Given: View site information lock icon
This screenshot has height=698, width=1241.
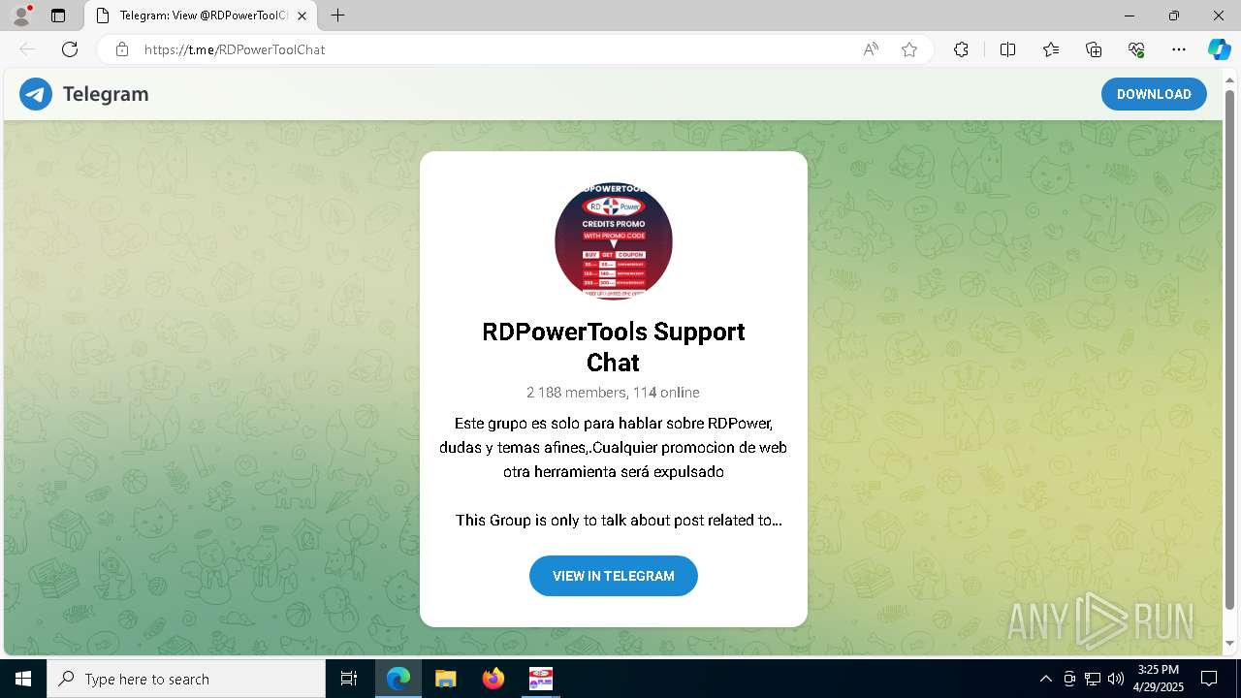Looking at the screenshot, I should coord(122,49).
